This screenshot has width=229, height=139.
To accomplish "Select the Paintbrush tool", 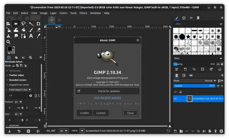I will 31,30.
